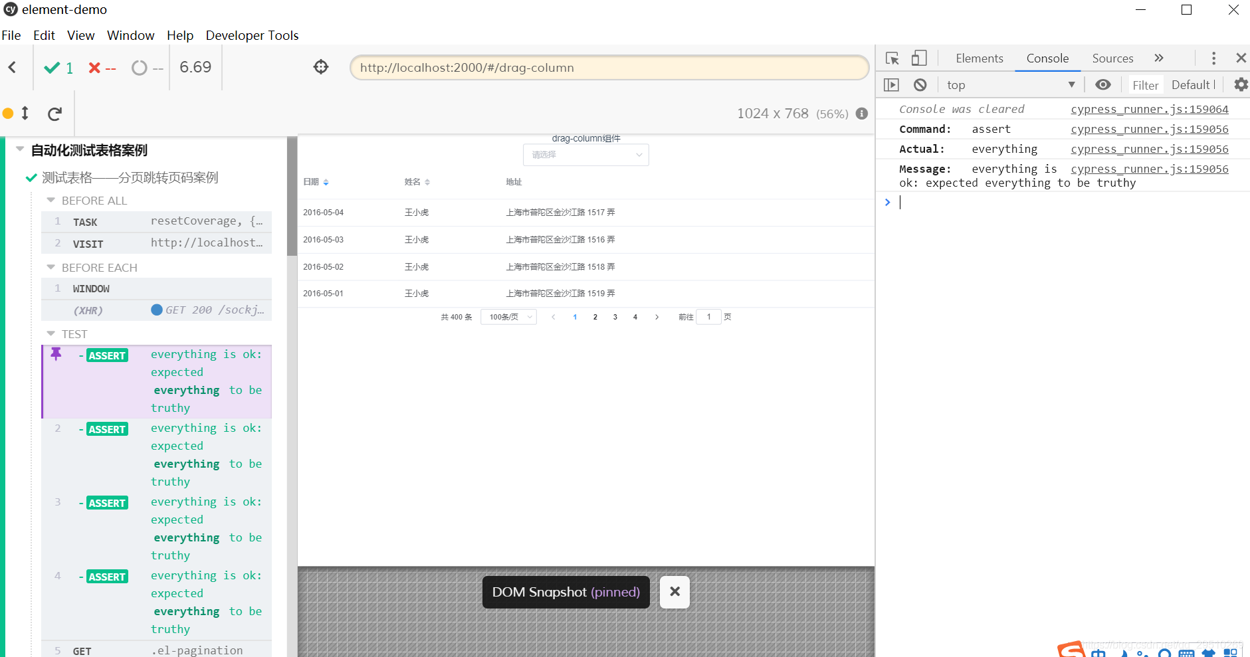Select ASSERT command number 3
The height and width of the screenshot is (657, 1250).
tap(157, 529)
